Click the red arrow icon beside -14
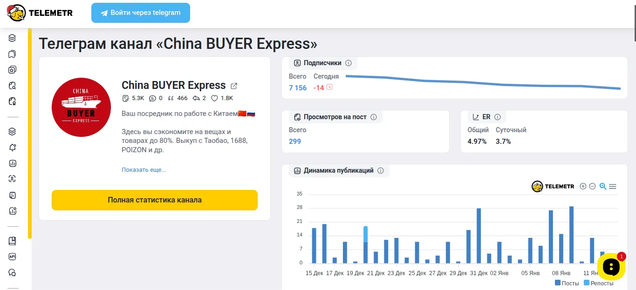 click(330, 87)
